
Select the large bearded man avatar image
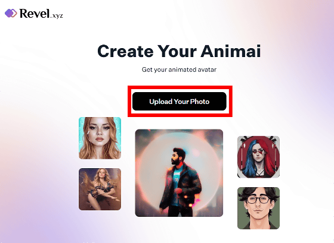[x=179, y=173]
